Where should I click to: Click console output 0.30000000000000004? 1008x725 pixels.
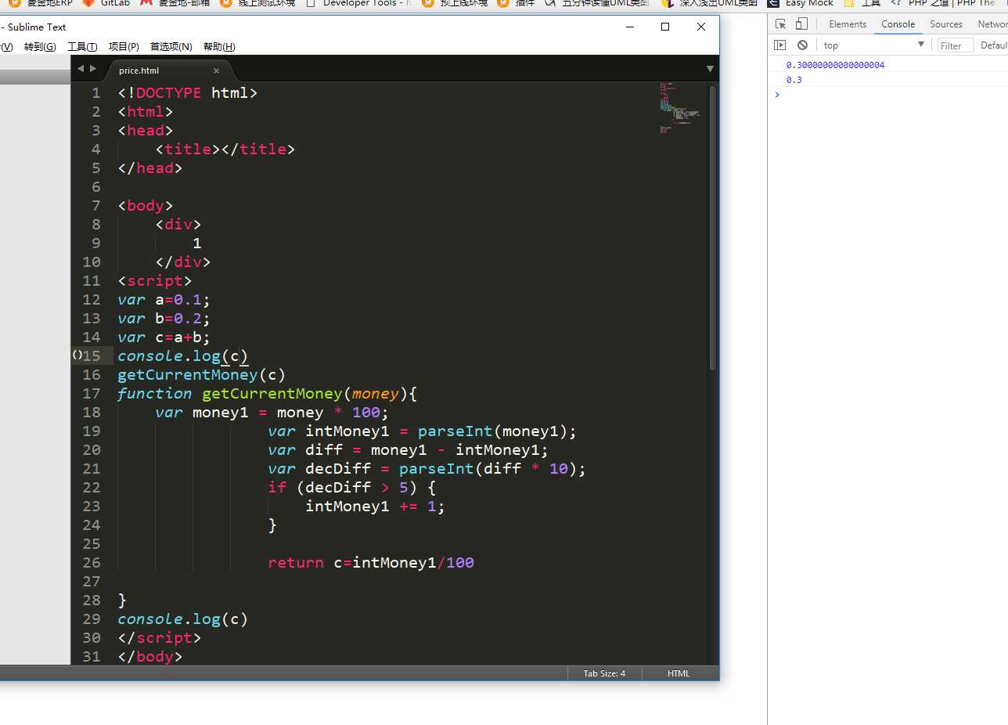click(x=835, y=65)
